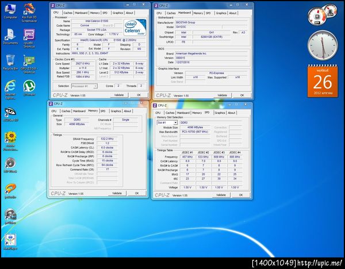Open the Adobe Photoshop sunflower icon

pos(10,141)
